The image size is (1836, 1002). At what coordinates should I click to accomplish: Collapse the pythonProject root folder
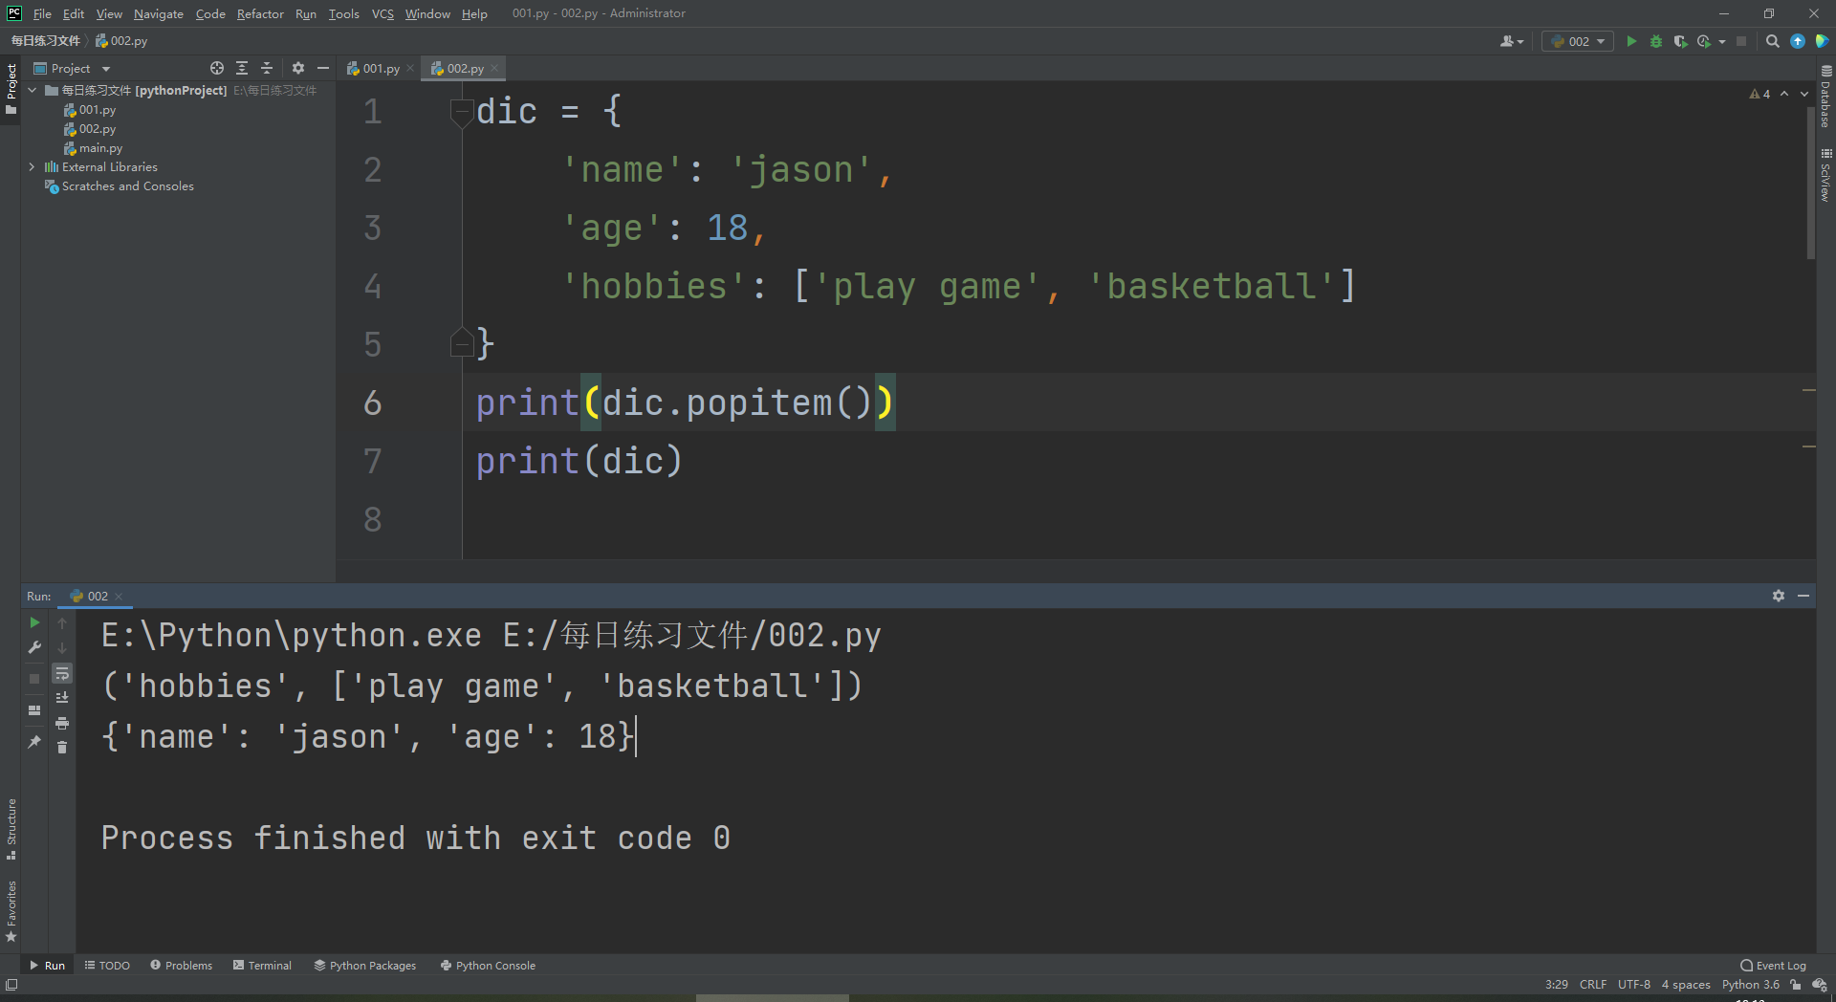coord(32,90)
